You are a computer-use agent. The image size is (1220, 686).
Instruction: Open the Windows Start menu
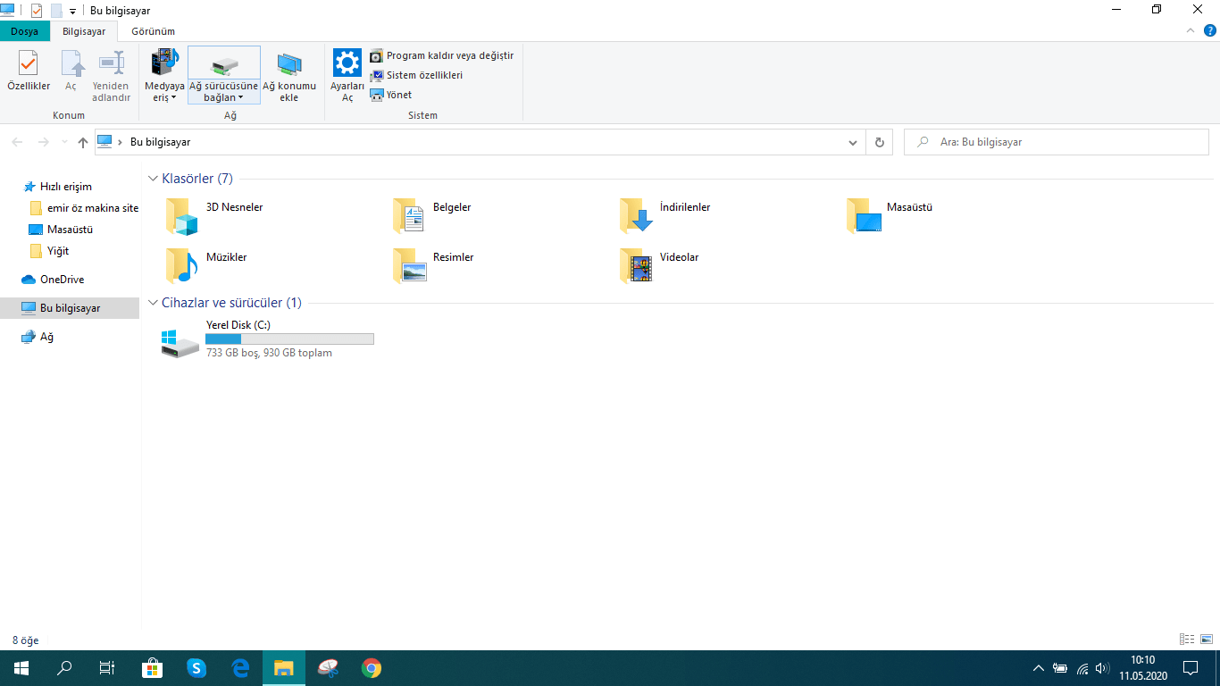tap(21, 667)
